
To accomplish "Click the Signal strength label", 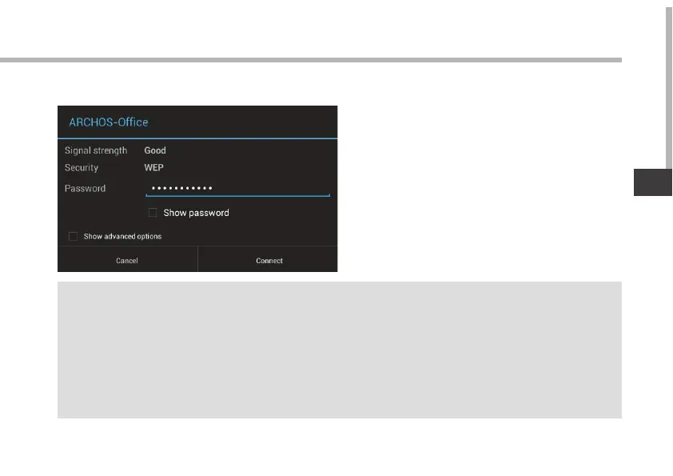I will point(96,150).
